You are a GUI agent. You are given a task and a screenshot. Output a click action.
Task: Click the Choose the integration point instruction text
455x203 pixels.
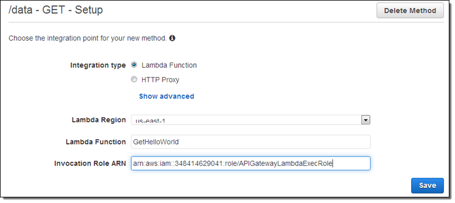coord(88,39)
